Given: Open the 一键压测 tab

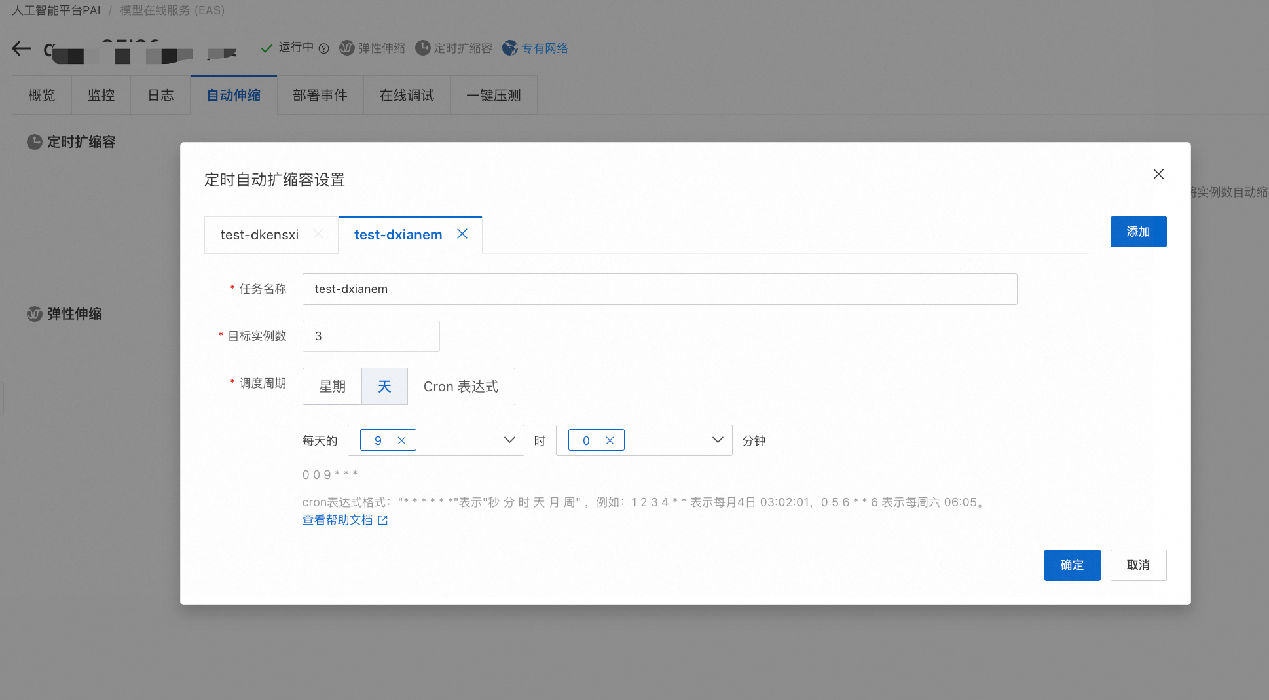Looking at the screenshot, I should pos(494,96).
